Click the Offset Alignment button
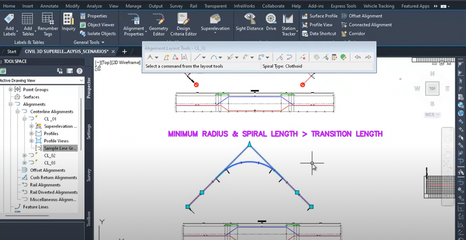Viewport: 466px width, 240px height. pos(362,16)
